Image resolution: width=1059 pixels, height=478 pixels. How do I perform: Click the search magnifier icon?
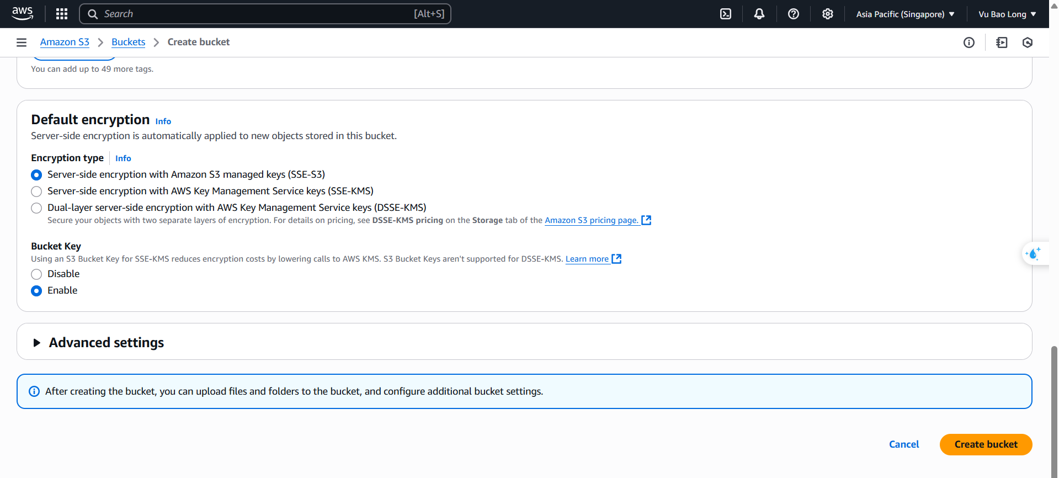(x=93, y=14)
